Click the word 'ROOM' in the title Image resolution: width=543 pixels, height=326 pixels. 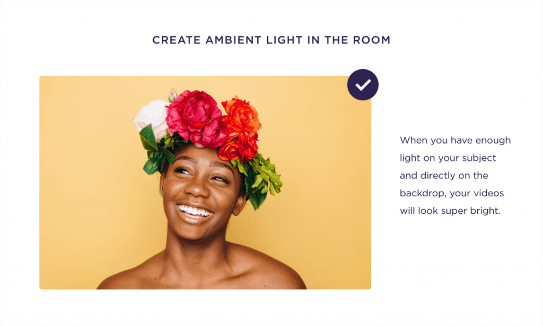372,40
